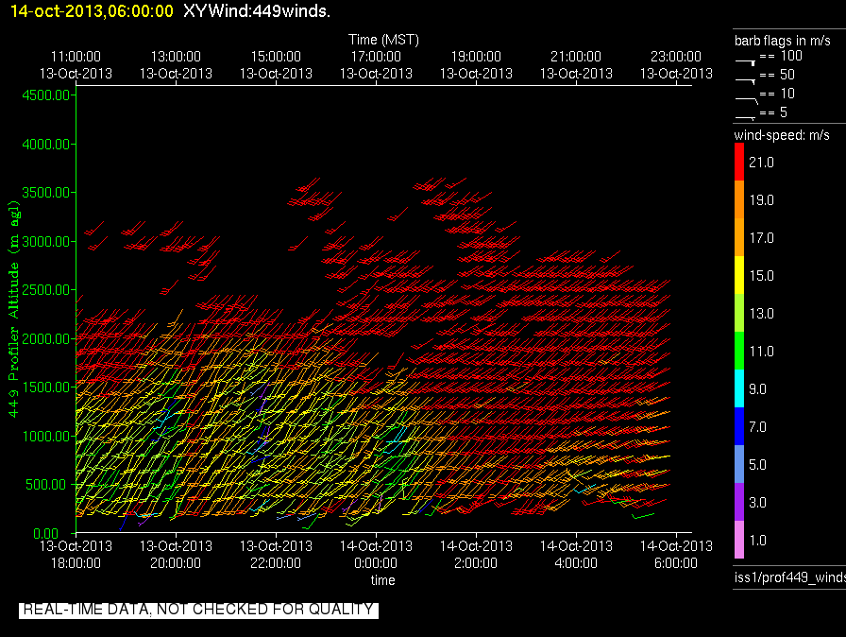Click the 'REAL-TIME DATA, NOT CHECKED FOR QUALITY' banner

tap(198, 610)
